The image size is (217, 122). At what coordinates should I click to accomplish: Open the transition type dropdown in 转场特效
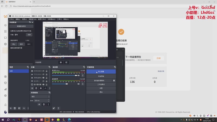coord(40,97)
